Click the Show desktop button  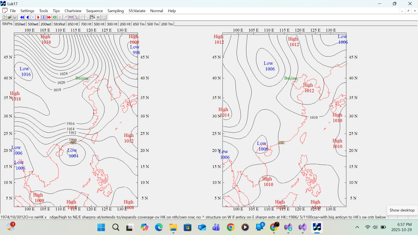pos(402,210)
